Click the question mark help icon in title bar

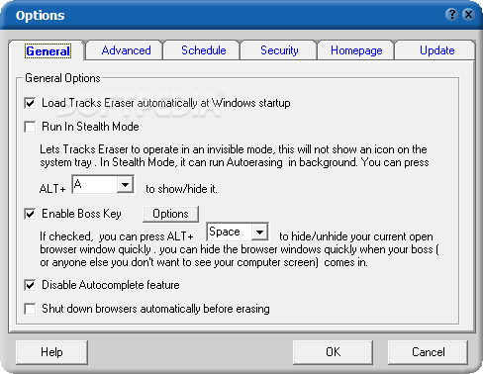[451, 15]
